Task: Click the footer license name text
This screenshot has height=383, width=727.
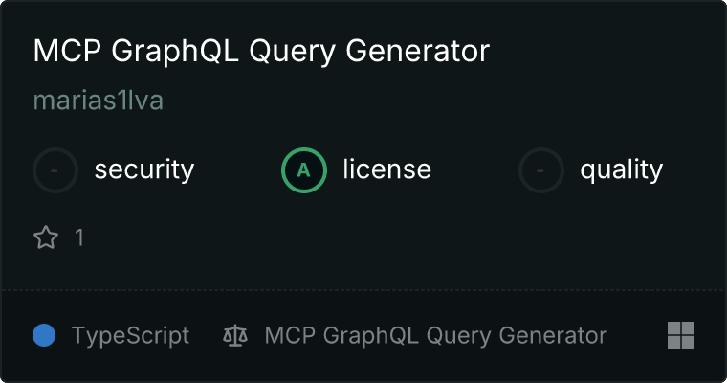Action: tap(436, 336)
